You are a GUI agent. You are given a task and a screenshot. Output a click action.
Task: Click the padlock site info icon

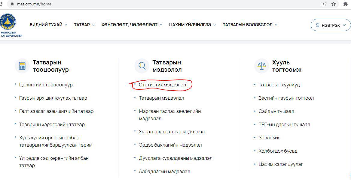pyautogui.click(x=12, y=4)
